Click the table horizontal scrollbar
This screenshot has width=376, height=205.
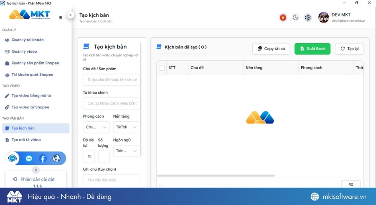click(x=216, y=175)
